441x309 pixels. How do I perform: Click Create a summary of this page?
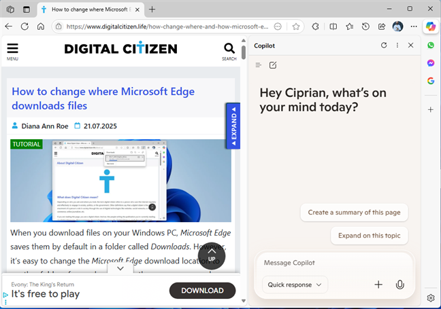tap(354, 213)
